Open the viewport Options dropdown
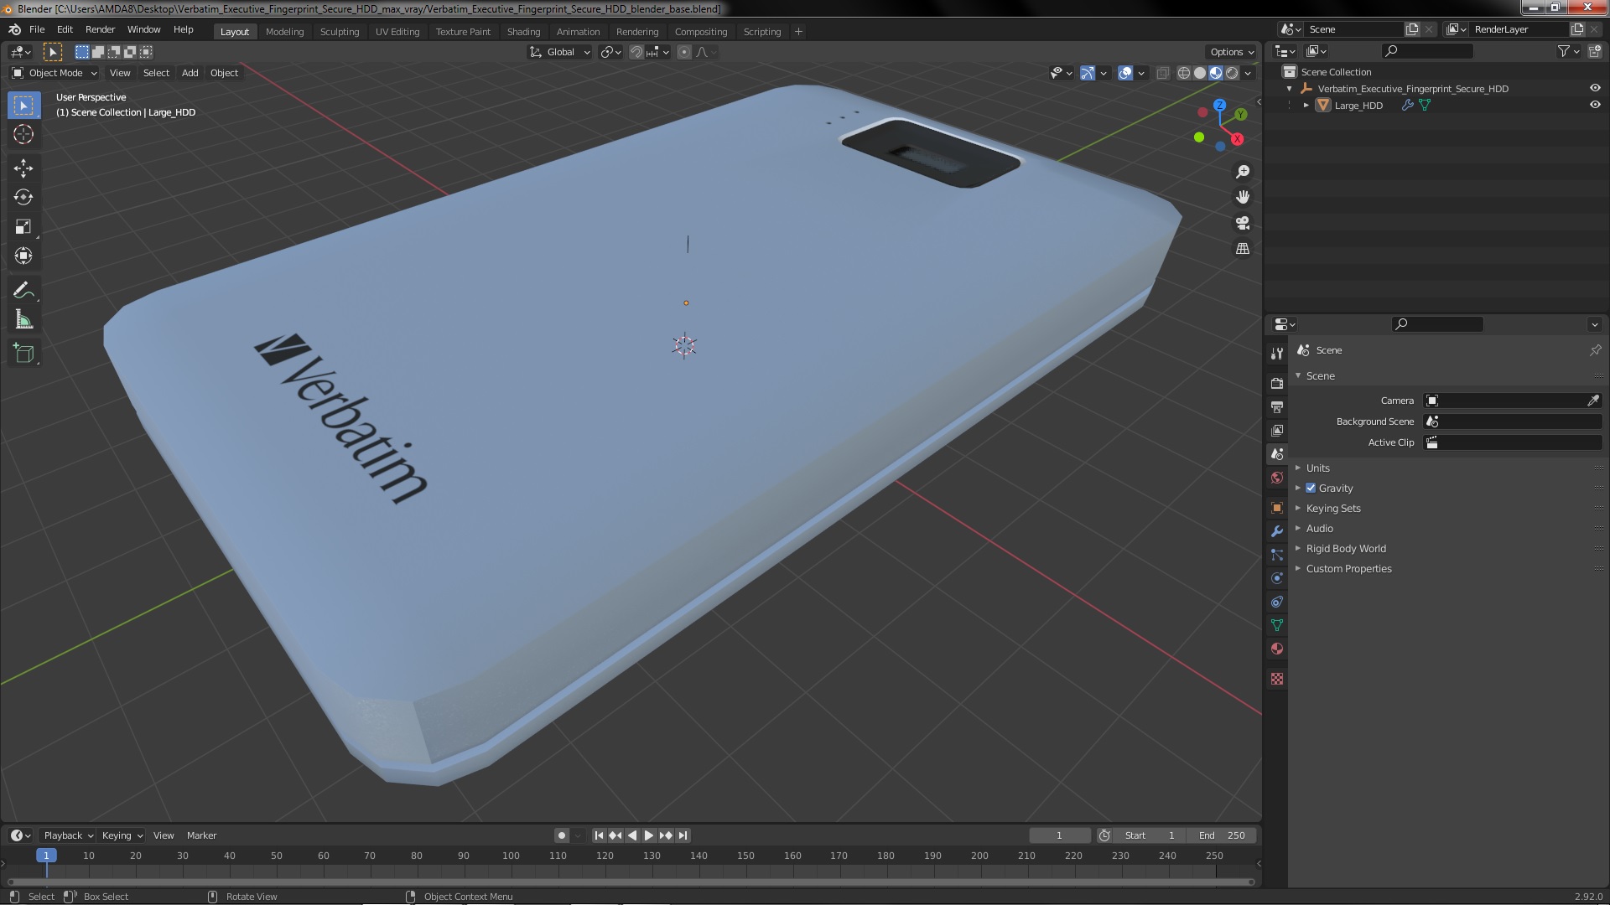The width and height of the screenshot is (1610, 905). [1231, 52]
